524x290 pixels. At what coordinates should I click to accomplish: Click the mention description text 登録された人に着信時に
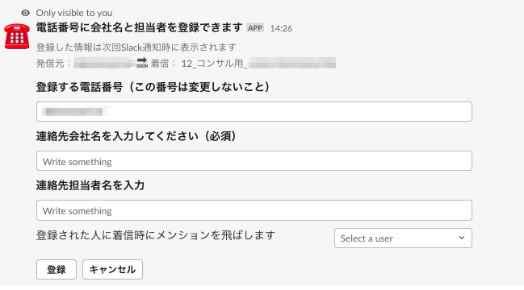(x=96, y=235)
